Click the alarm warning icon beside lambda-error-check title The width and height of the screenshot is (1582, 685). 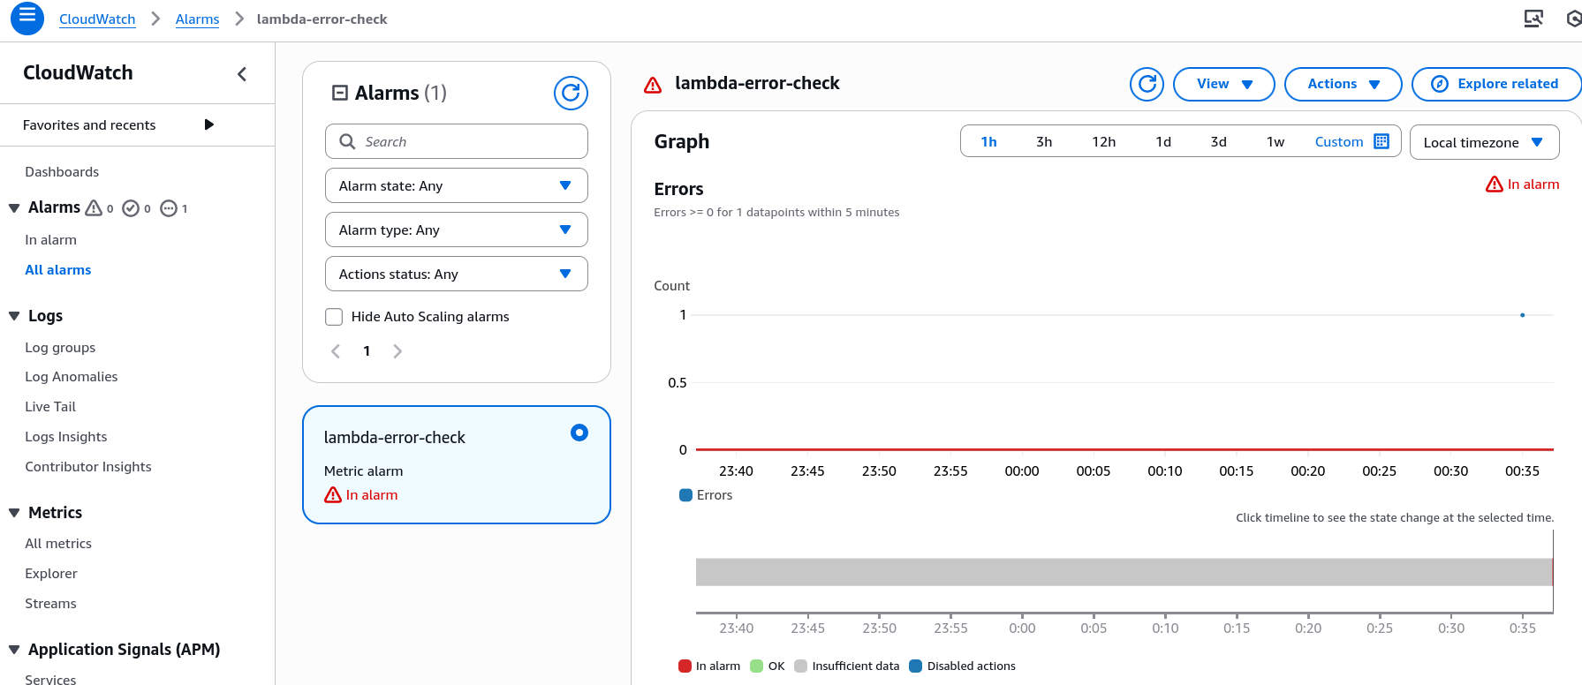(x=653, y=85)
